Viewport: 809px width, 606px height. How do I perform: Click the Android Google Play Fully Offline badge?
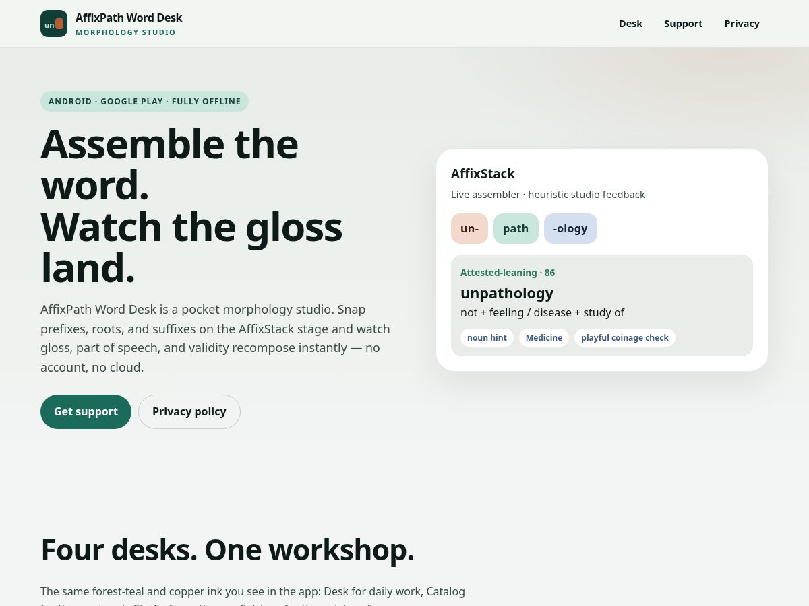pyautogui.click(x=144, y=101)
